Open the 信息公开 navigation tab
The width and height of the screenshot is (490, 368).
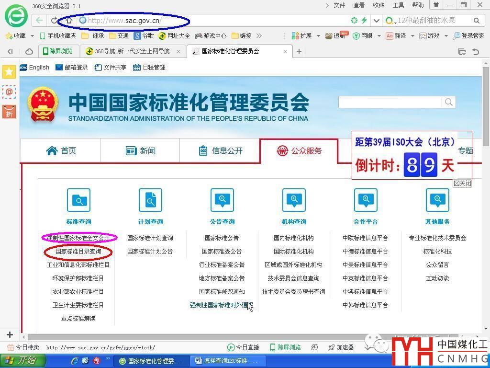tap(220, 151)
